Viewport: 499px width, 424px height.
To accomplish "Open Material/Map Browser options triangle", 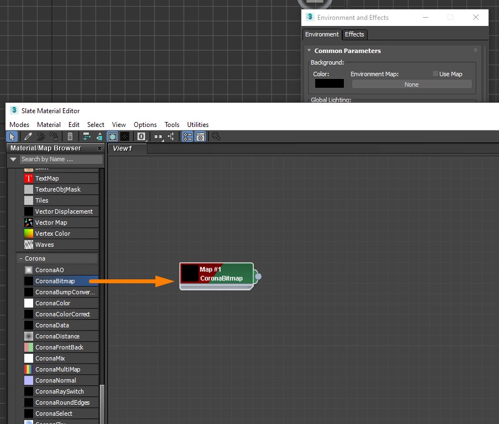I will [x=13, y=159].
